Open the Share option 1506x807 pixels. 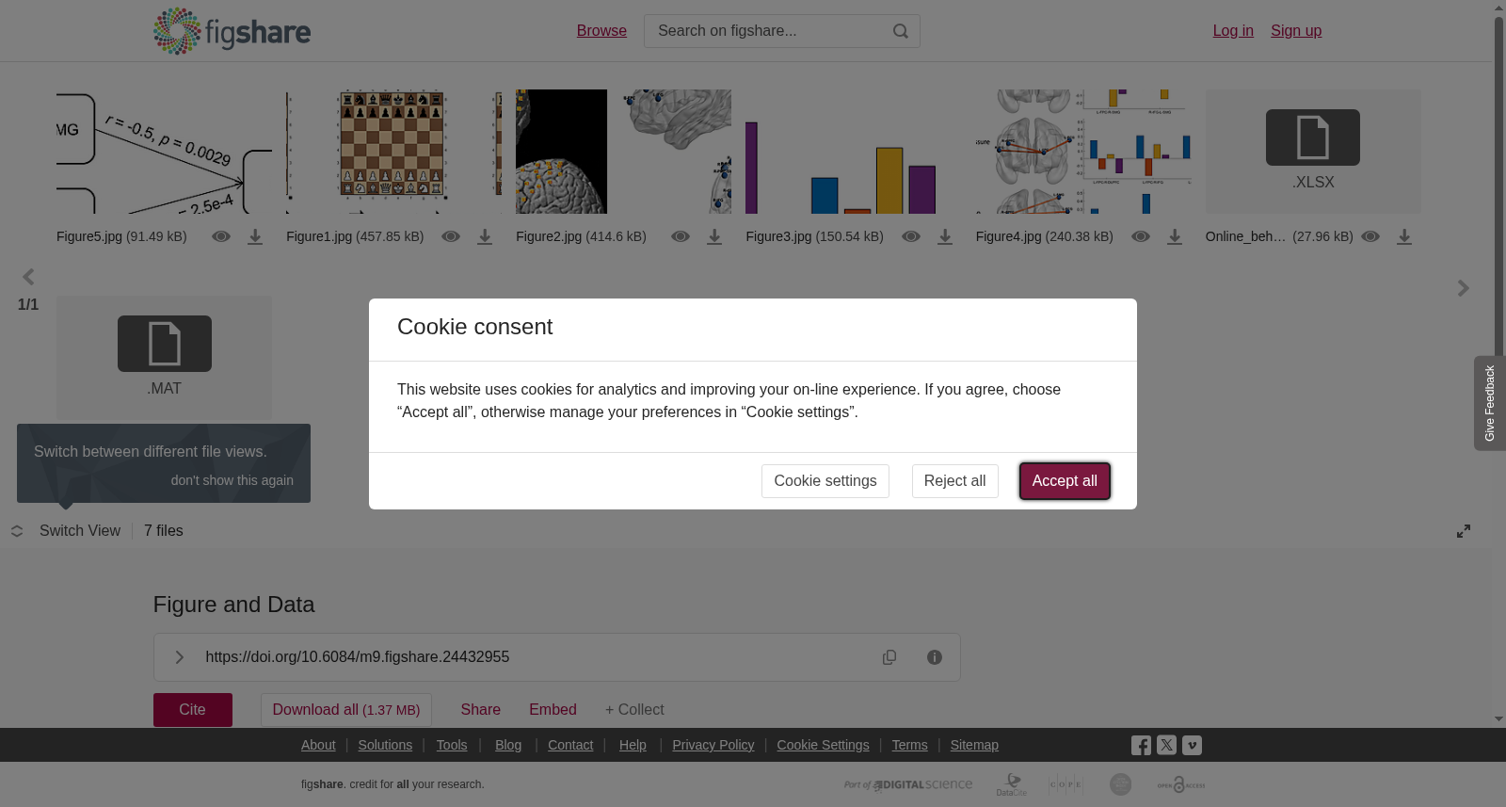(481, 710)
